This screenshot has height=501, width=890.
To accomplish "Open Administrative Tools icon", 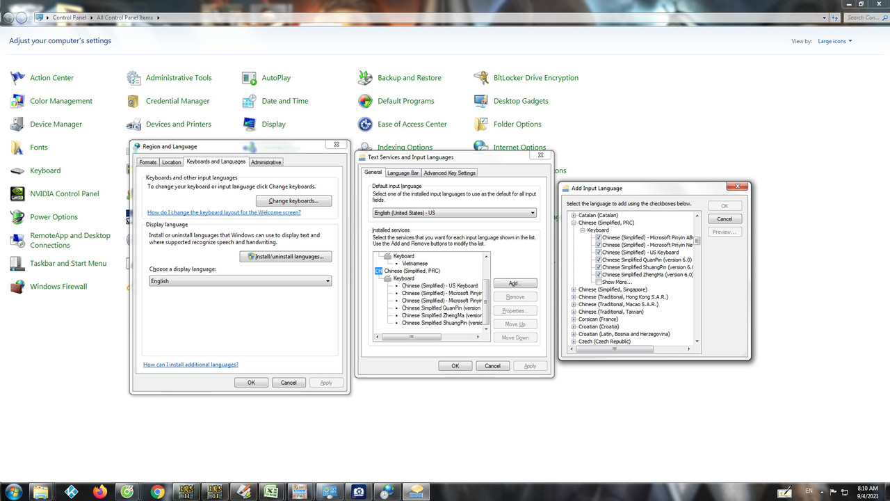I will (133, 78).
